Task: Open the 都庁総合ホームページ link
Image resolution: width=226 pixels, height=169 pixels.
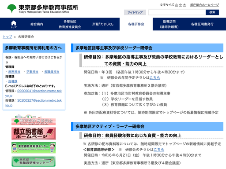Action: coord(204,5)
